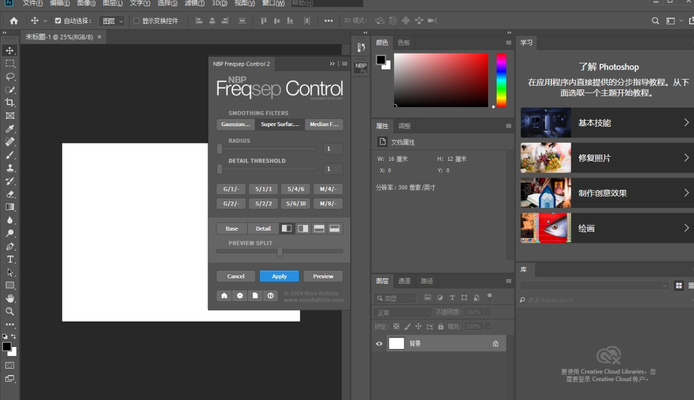
Task: Open the 滤镜 (Filter) menu
Action: point(195,3)
